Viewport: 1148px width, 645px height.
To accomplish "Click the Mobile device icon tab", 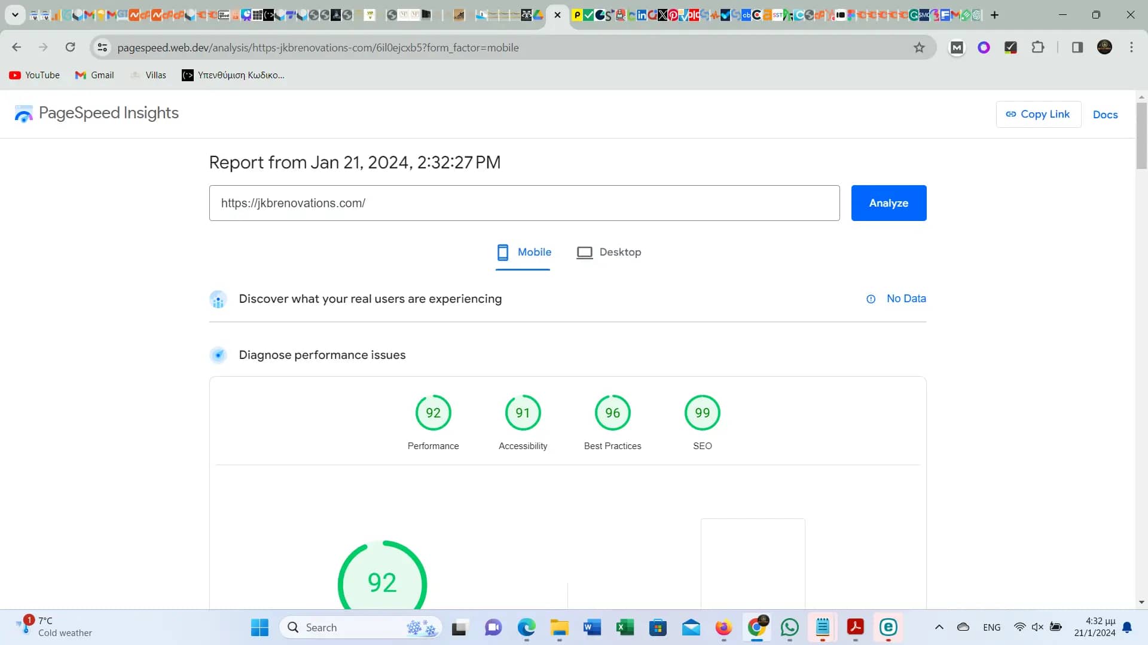I will pos(502,252).
